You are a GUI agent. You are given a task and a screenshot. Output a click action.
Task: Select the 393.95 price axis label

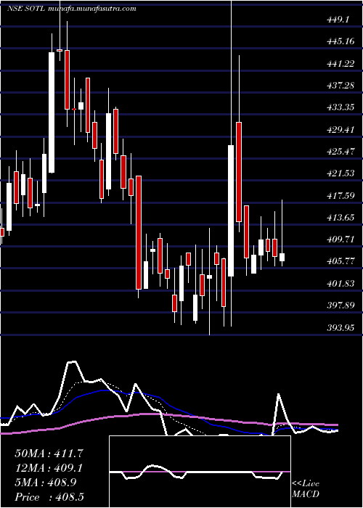tap(340, 327)
